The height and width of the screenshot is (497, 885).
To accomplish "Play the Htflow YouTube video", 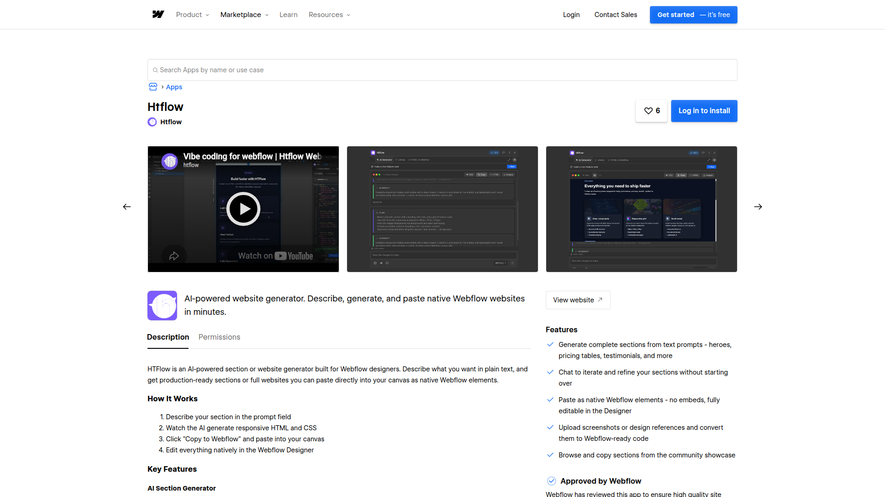I will coord(243,209).
